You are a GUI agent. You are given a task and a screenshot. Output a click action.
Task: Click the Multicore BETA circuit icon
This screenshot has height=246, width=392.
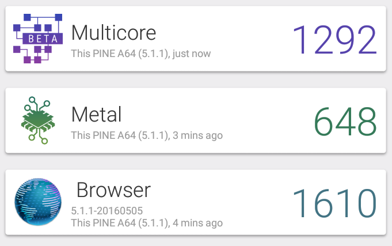[38, 39]
